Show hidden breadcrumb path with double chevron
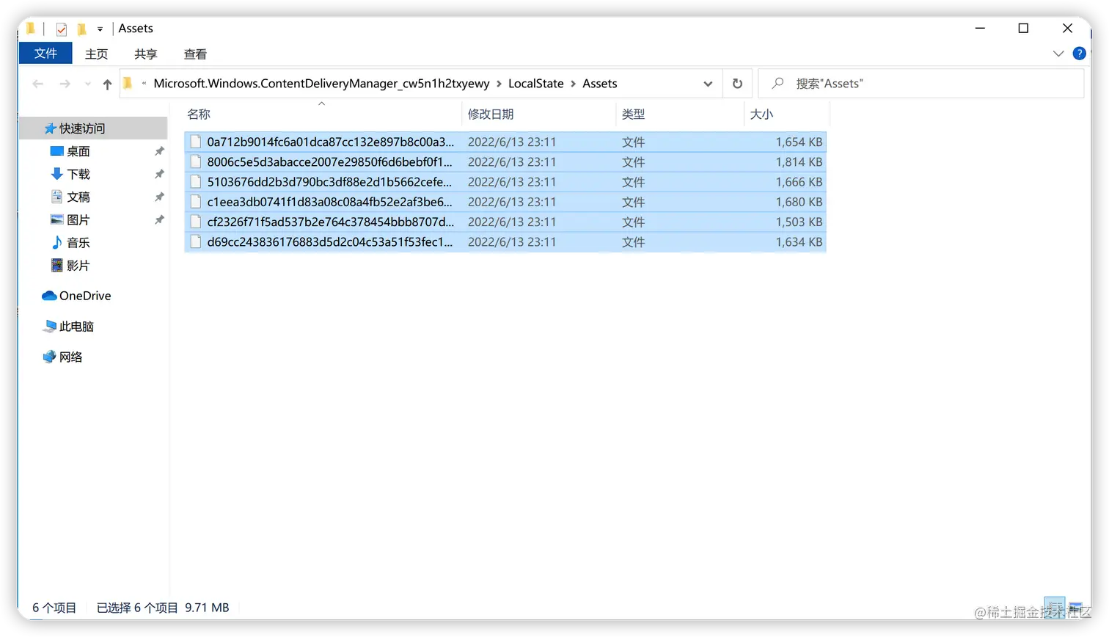The image size is (1109, 637). click(144, 84)
